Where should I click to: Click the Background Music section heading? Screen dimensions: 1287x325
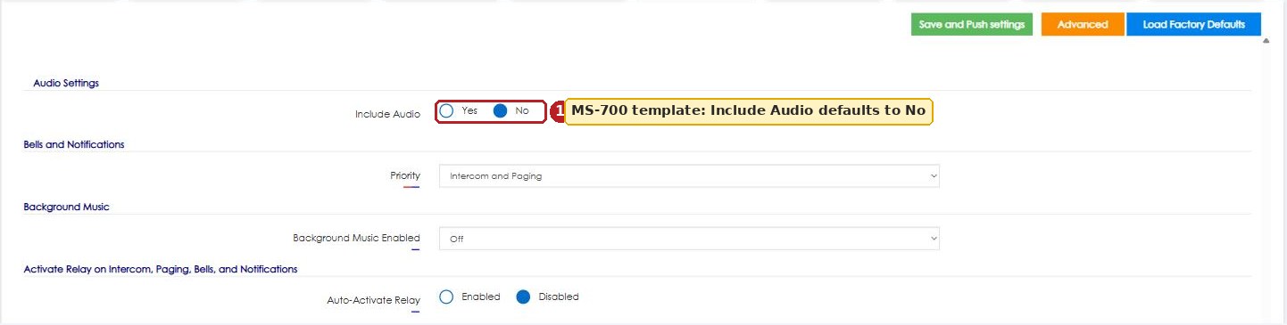click(66, 207)
